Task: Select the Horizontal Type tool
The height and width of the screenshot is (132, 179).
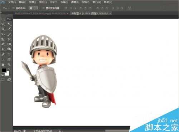Action: (9, 55)
